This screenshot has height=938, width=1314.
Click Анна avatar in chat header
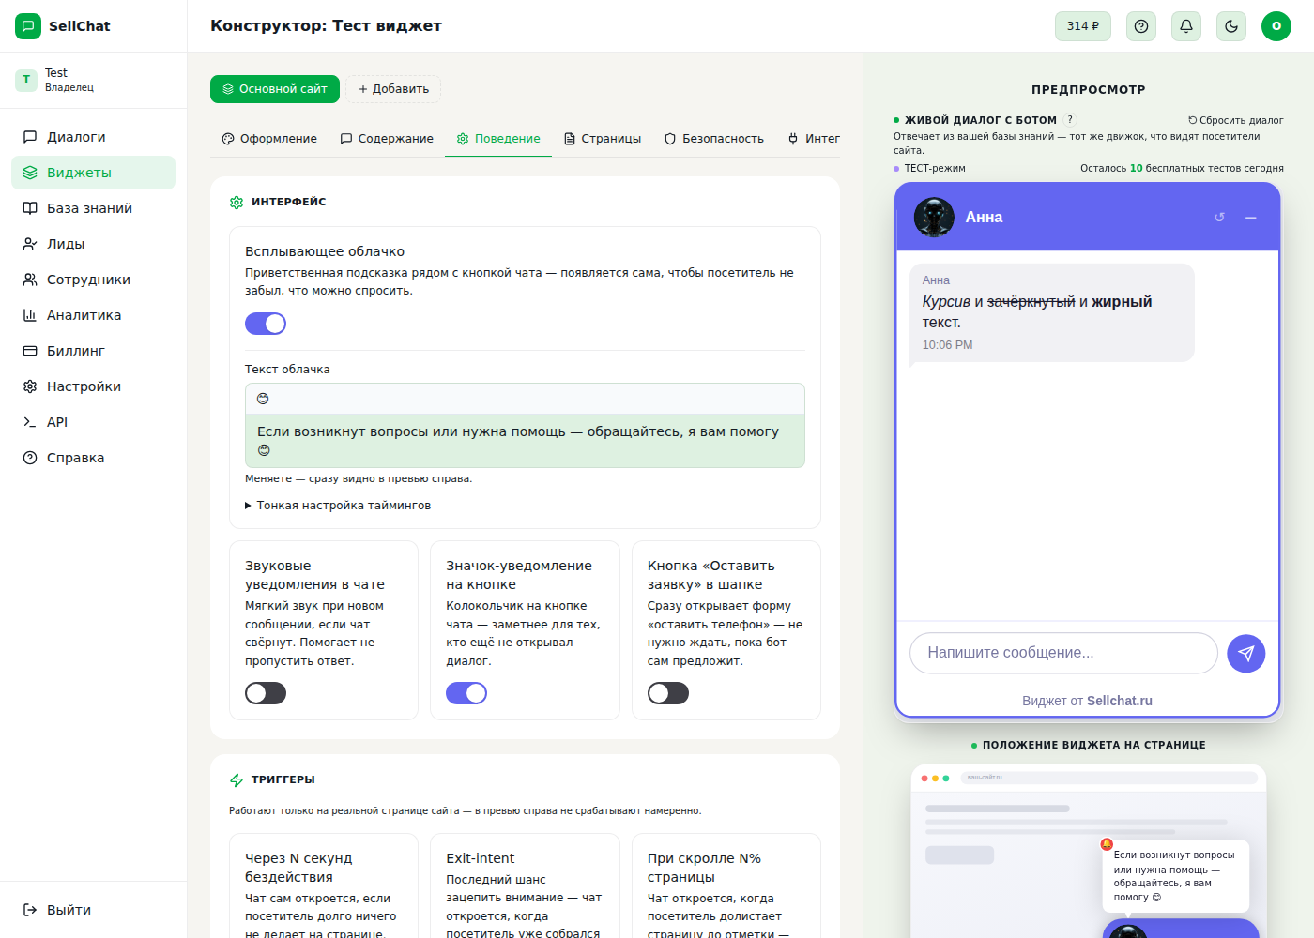click(934, 217)
